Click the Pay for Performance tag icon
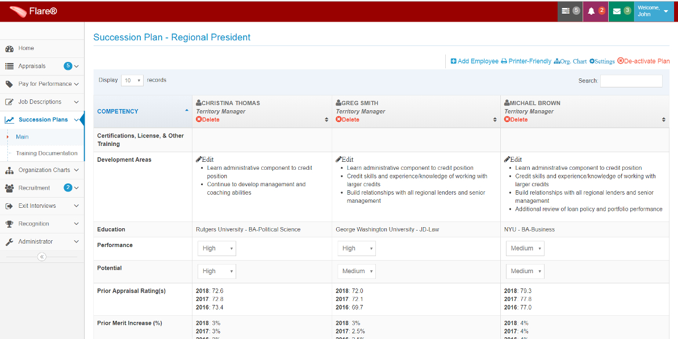Viewport: 678px width, 339px height. (x=10, y=84)
